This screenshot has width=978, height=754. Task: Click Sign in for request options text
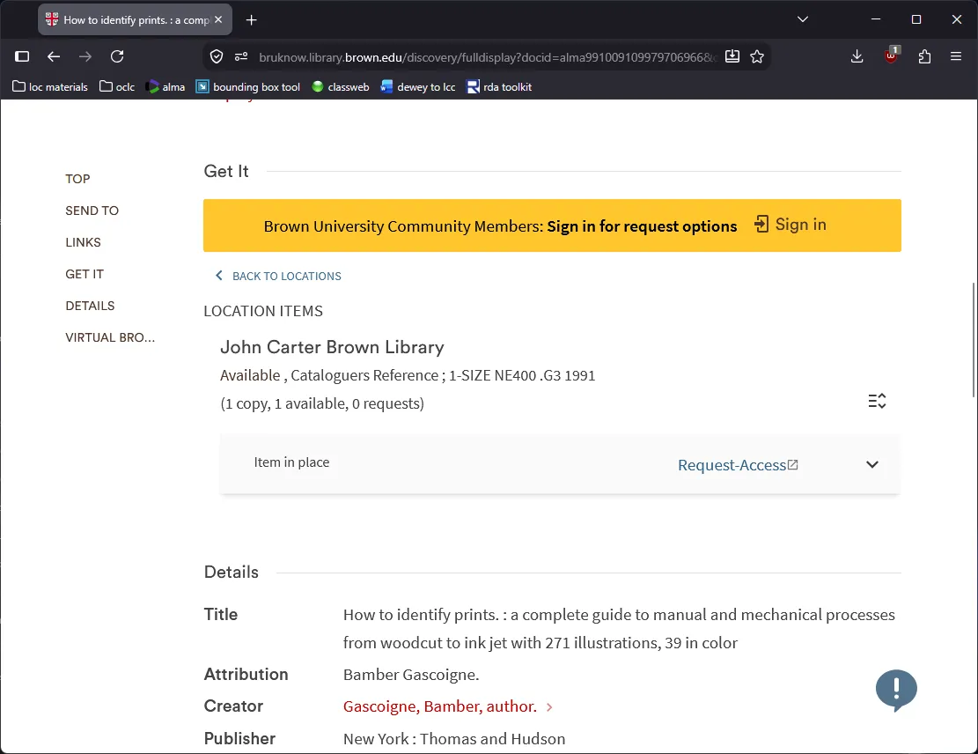[x=642, y=226]
